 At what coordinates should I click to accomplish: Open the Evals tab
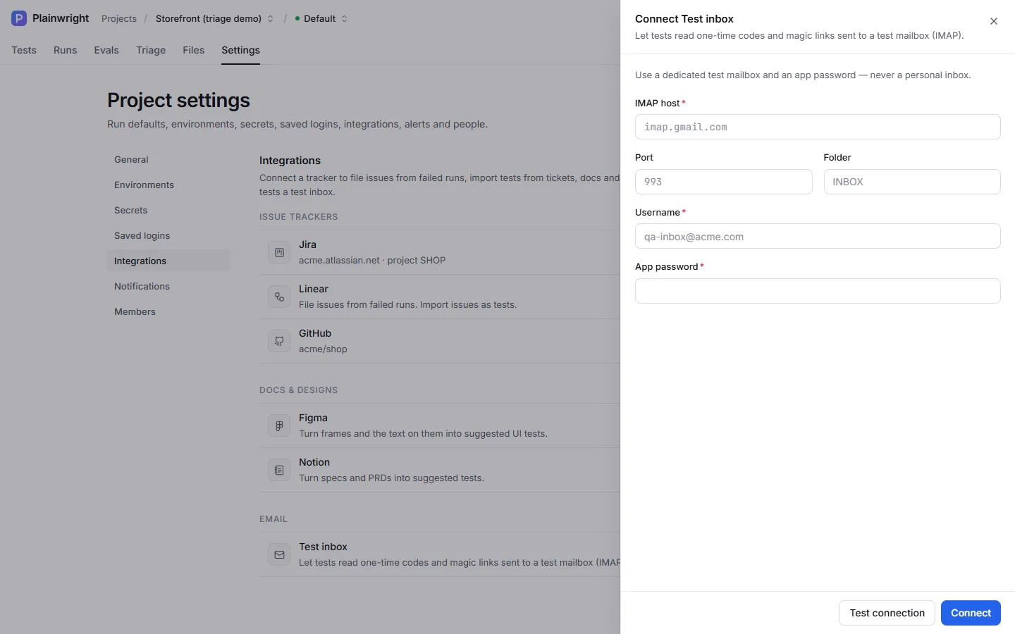(x=106, y=50)
